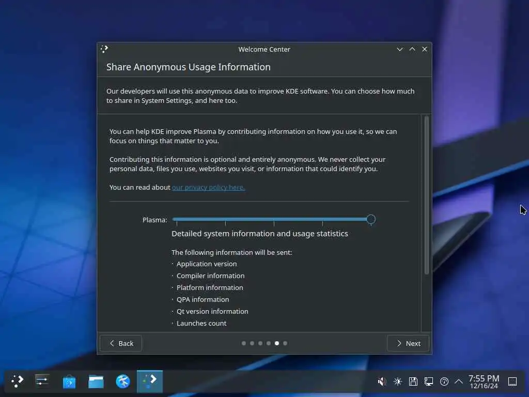The image size is (529, 397).
Task: Click the muted volume tray icon
Action: 382,381
